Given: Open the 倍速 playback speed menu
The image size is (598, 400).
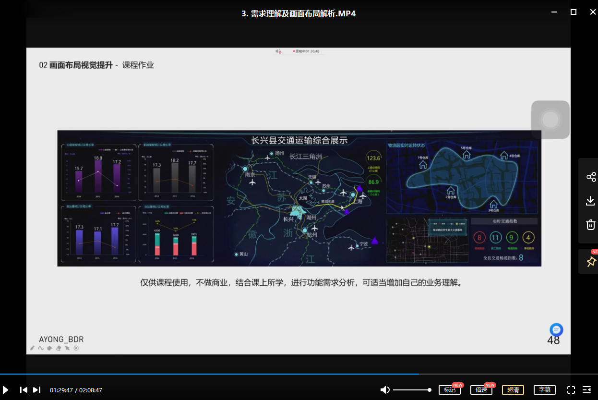Looking at the screenshot, I should 481,390.
